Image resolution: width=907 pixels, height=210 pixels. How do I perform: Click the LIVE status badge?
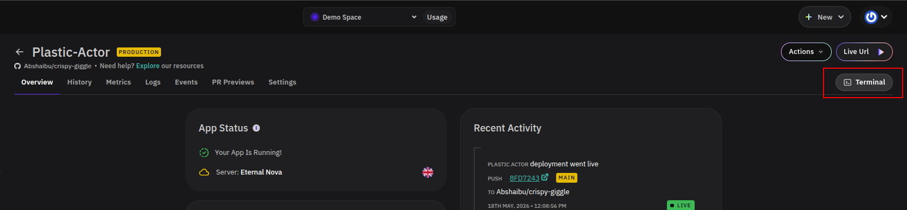(681, 205)
